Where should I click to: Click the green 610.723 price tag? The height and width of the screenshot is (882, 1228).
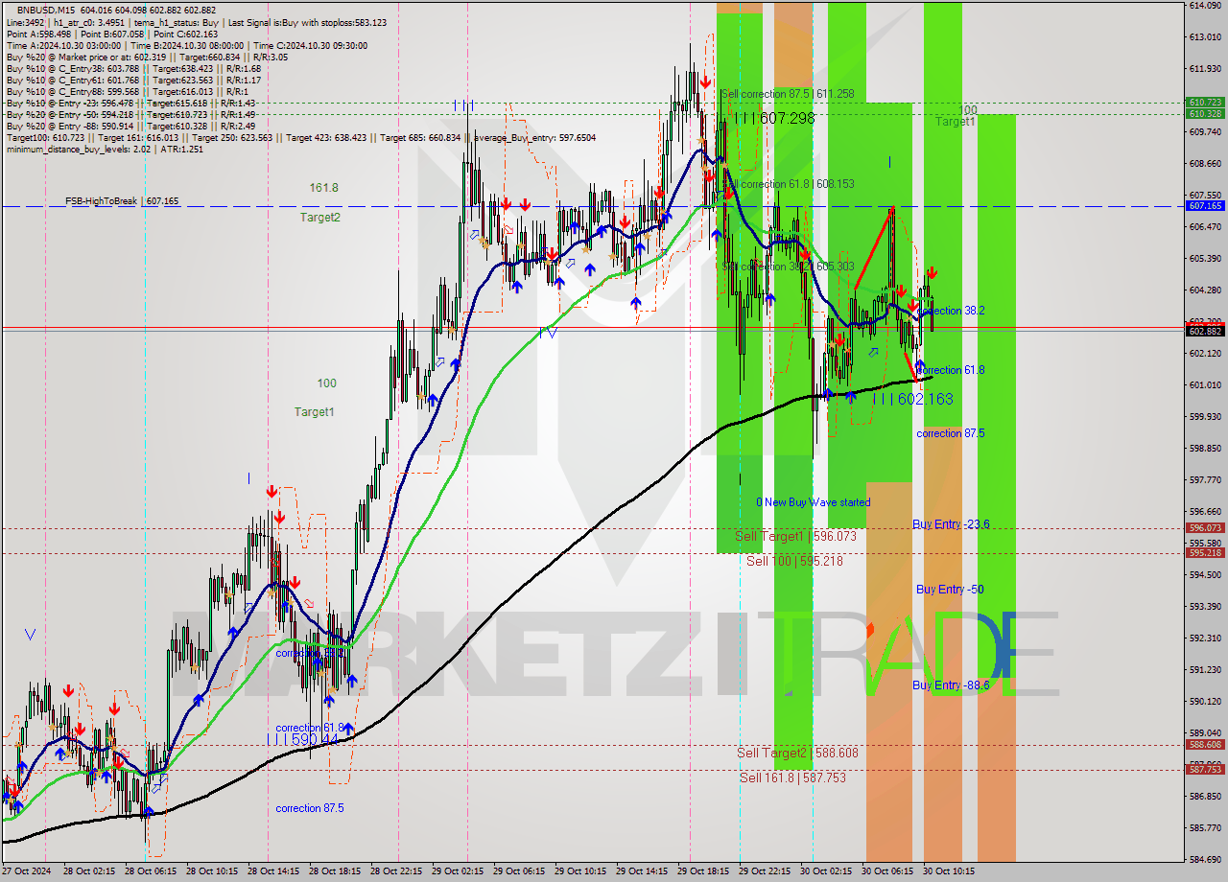[1205, 102]
